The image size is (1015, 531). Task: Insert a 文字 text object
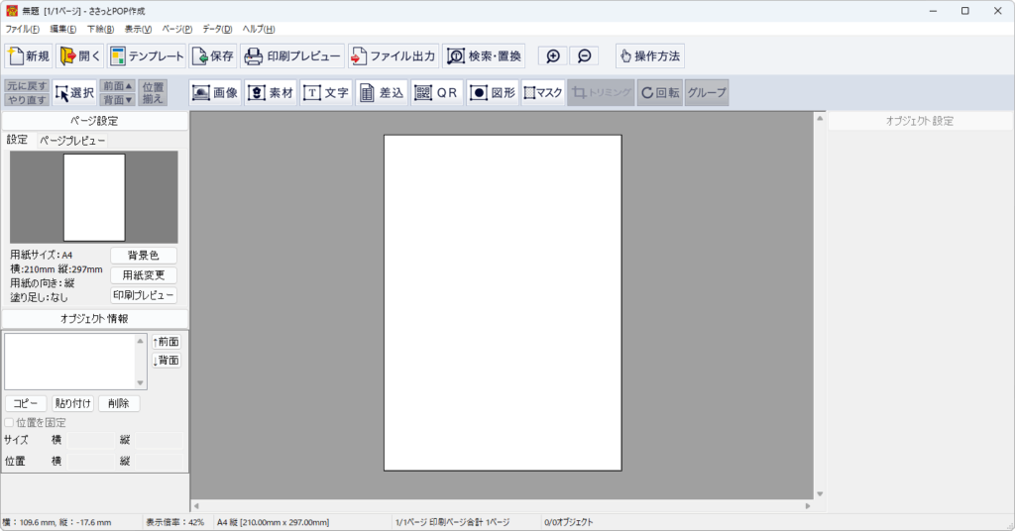(326, 92)
